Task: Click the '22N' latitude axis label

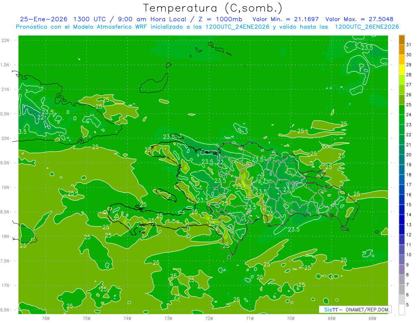Action: click(x=6, y=40)
